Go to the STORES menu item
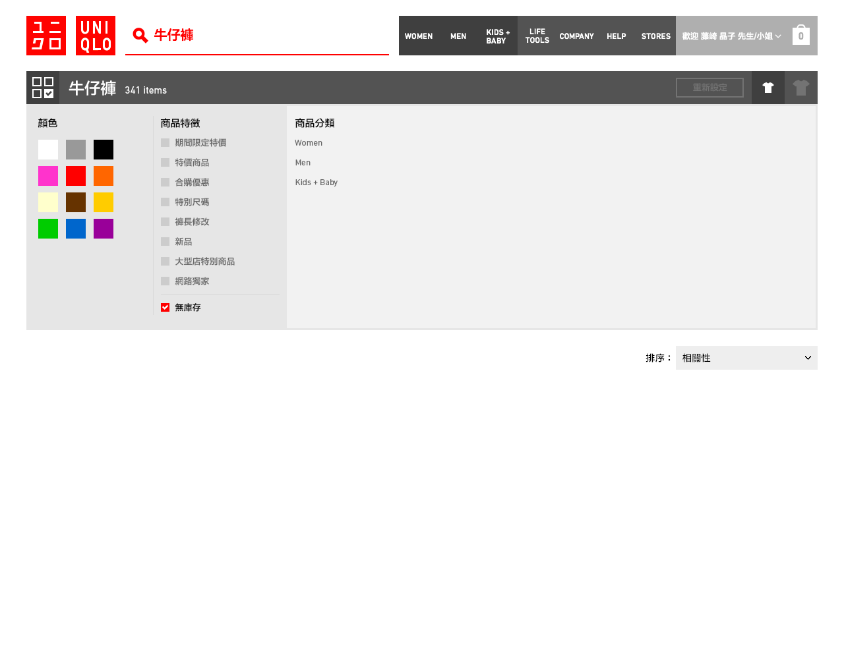Viewport: 844px width, 659px height. (x=655, y=36)
